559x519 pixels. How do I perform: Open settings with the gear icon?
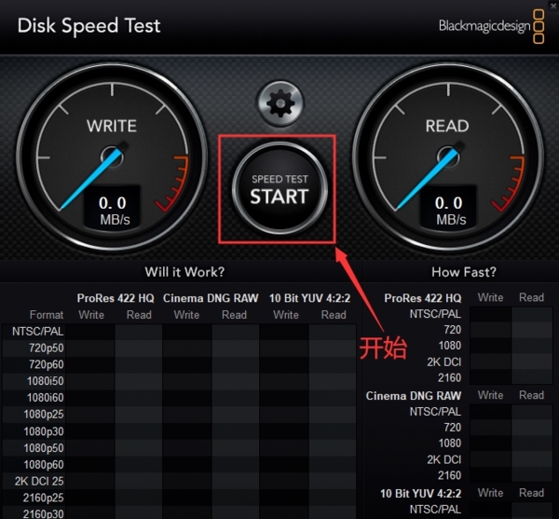click(280, 103)
